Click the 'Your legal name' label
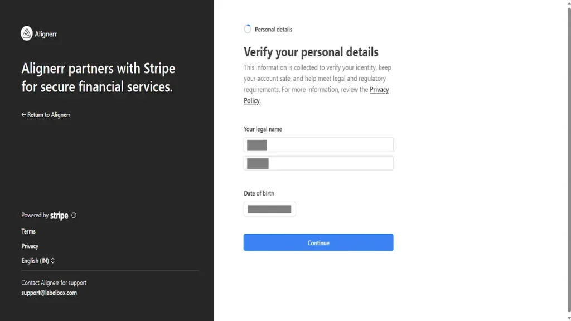Image resolution: width=571 pixels, height=321 pixels. [263, 129]
